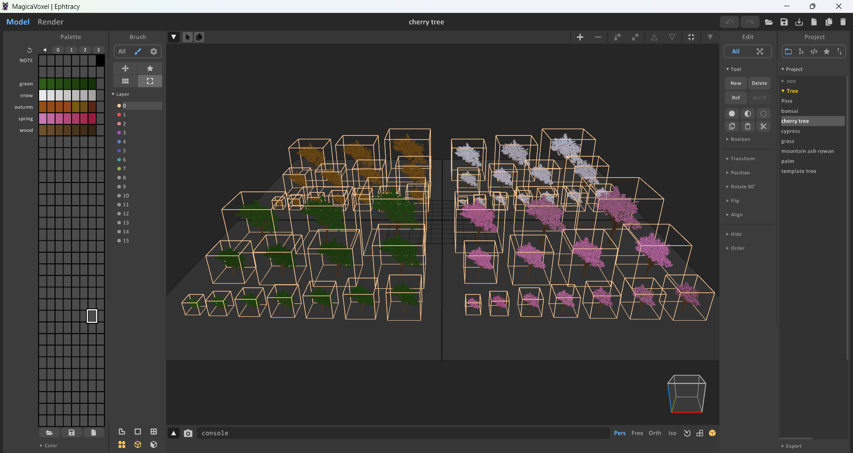The image size is (853, 453).
Task: Click the New button under Tool
Action: (735, 83)
